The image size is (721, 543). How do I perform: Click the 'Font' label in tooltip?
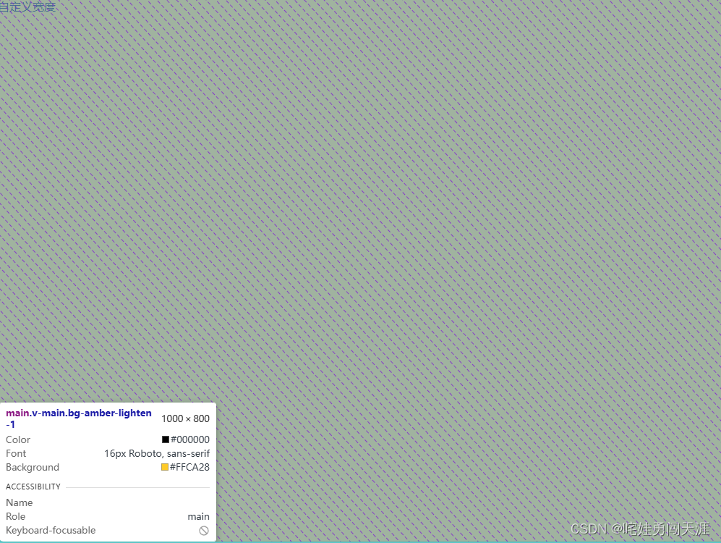(x=16, y=453)
